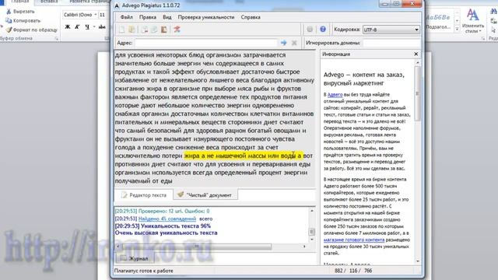Click the gray round stop-check icon

(310, 30)
